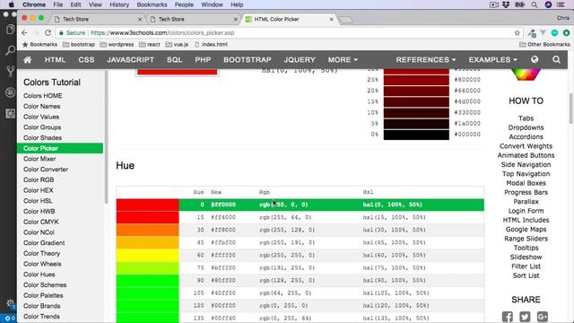Click rgb(191, 255, 0) in hue table
The image size is (574, 323).
click(287, 267)
